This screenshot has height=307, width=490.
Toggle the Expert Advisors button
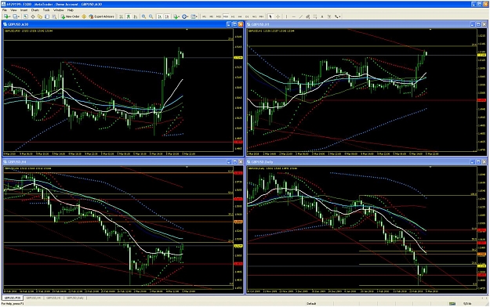click(x=102, y=16)
